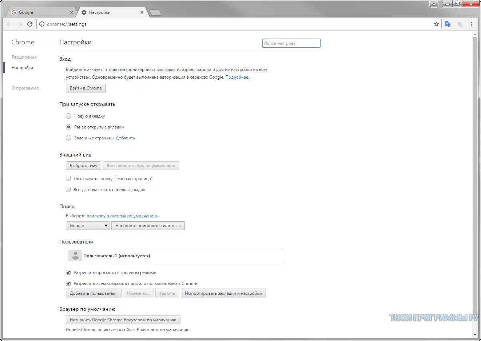The image size is (481, 341).
Task: Open Расширения in the sidebar
Action: (x=24, y=57)
